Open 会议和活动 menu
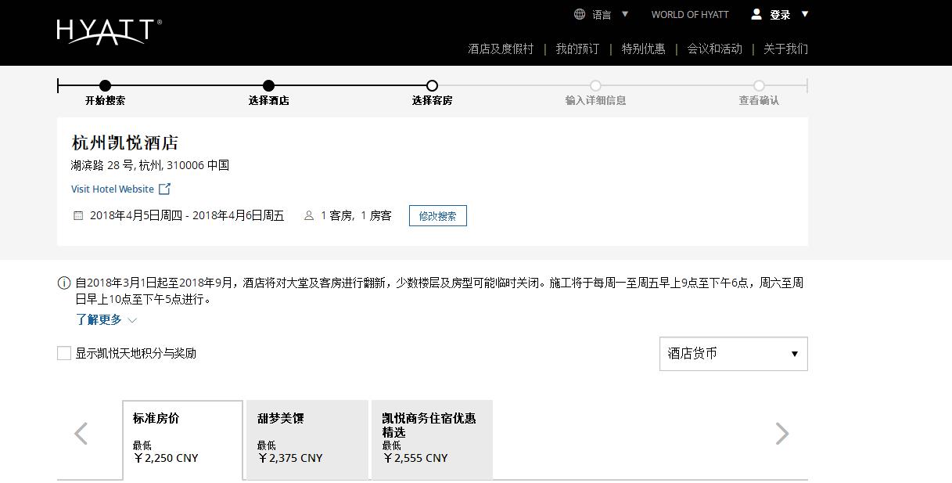Viewport: 952px width, 483px height. point(714,49)
